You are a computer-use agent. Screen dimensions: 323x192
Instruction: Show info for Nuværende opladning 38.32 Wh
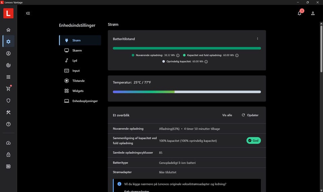coord(178,55)
